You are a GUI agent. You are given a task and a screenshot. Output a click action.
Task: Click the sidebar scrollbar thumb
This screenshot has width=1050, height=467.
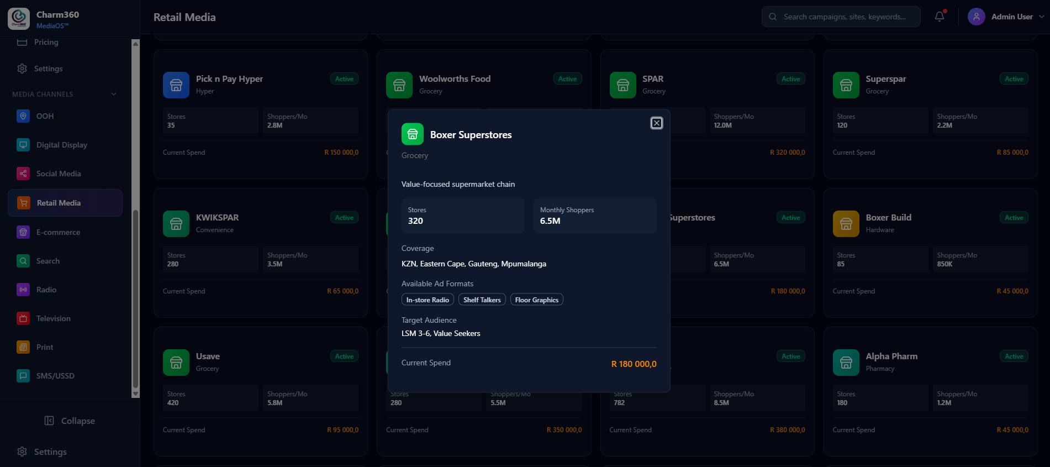pyautogui.click(x=136, y=298)
